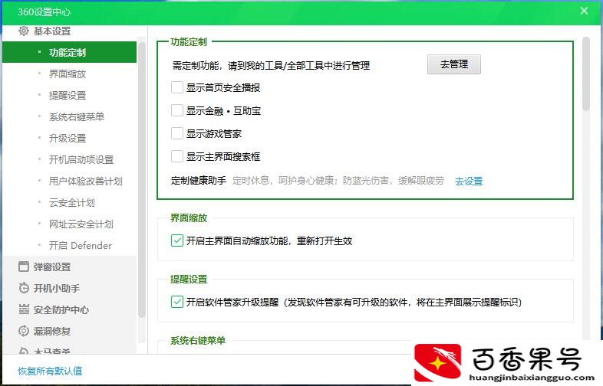Expand the 开机小助手 category
603x386 pixels.
57,288
